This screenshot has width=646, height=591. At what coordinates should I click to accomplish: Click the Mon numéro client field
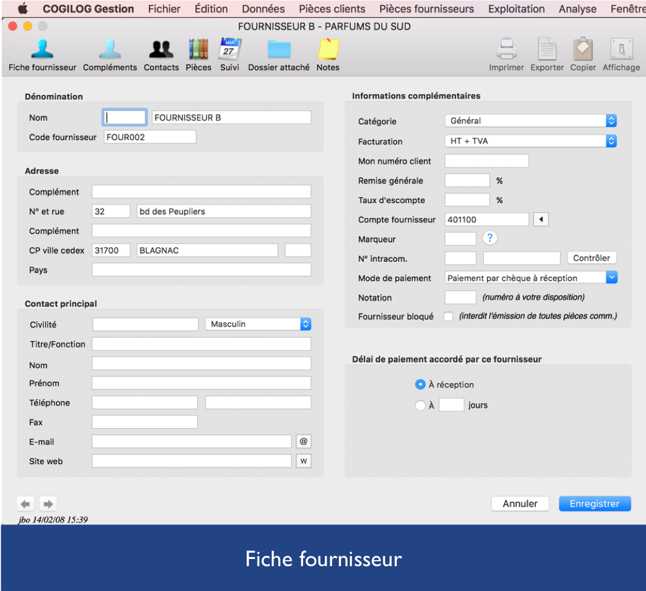[486, 161]
